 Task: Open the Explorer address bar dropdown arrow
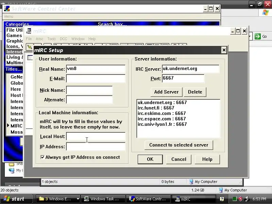(x=250, y=36)
